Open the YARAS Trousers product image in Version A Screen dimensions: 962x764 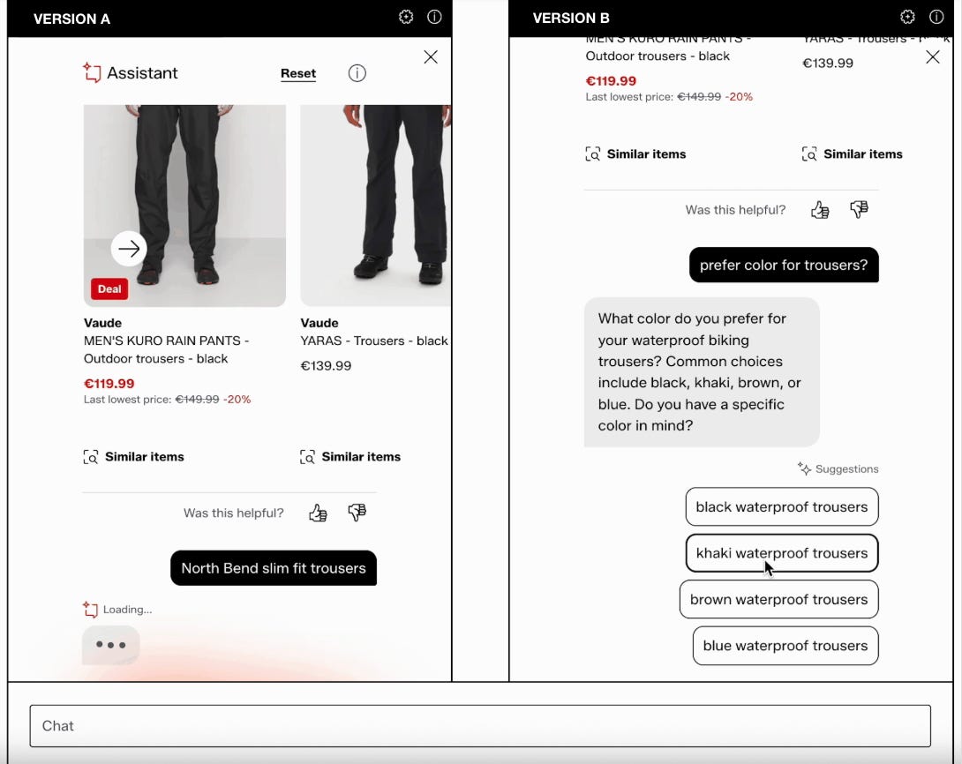(x=375, y=206)
